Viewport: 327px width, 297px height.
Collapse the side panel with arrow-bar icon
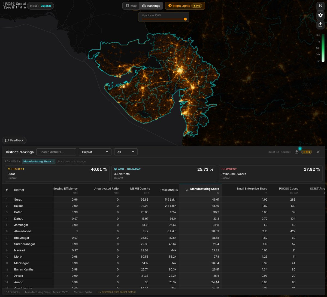pos(320,6)
